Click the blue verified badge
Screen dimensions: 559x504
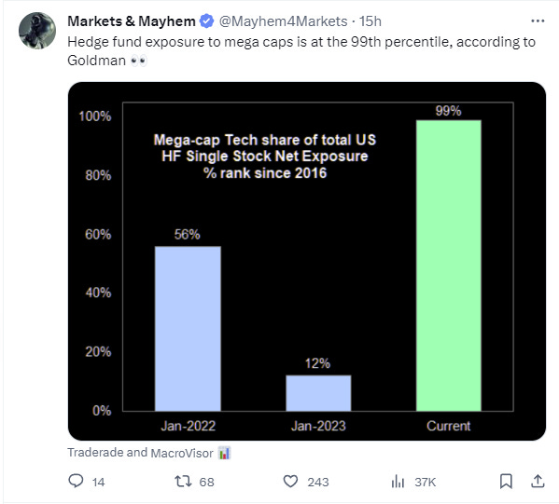(206, 21)
